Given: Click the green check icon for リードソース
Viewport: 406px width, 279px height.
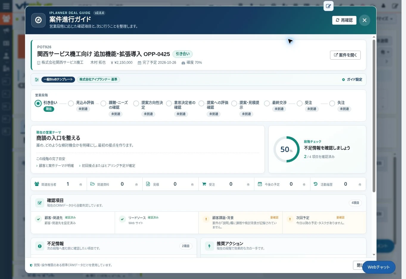Looking at the screenshot, I should click(122, 219).
